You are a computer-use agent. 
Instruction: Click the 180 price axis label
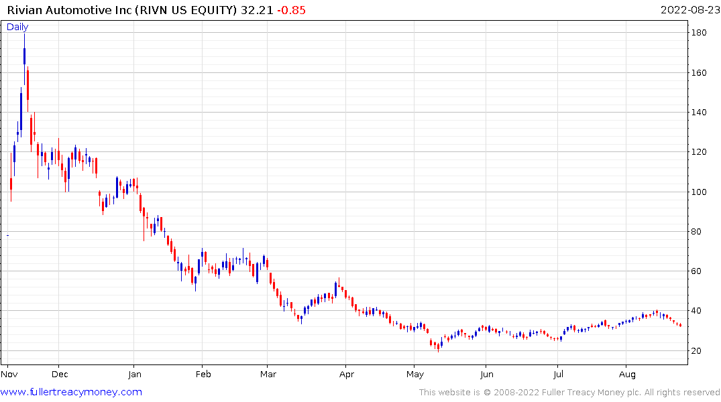[x=699, y=33]
